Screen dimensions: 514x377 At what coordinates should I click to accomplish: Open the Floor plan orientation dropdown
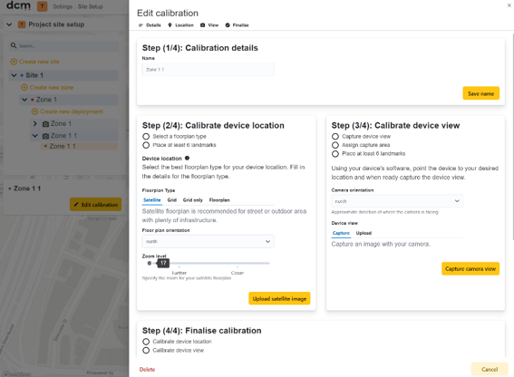(x=209, y=241)
